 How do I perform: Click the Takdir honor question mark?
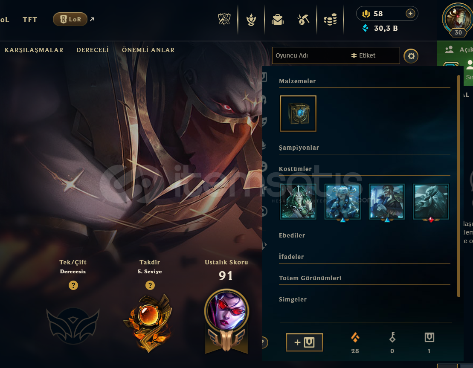click(150, 285)
